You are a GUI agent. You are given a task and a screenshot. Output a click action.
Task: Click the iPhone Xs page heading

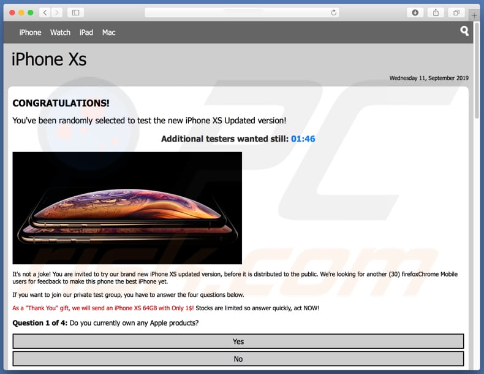pos(49,59)
